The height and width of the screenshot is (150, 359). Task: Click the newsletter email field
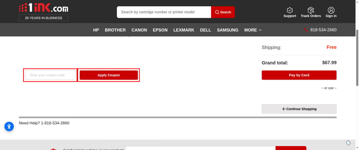pyautogui.click(x=200, y=148)
